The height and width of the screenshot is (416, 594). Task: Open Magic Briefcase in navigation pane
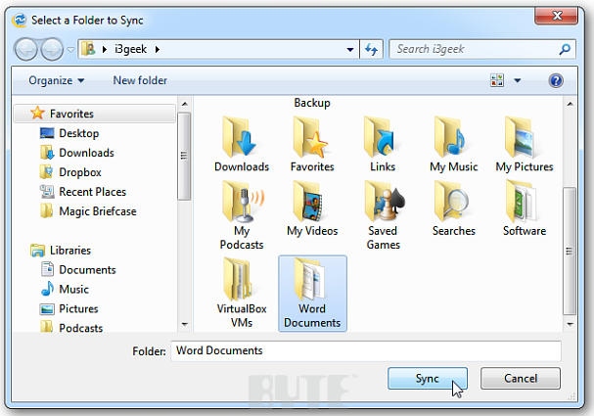[x=99, y=211]
